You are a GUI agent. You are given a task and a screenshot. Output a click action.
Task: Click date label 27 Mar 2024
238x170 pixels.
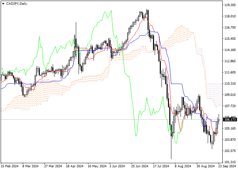click(53, 166)
